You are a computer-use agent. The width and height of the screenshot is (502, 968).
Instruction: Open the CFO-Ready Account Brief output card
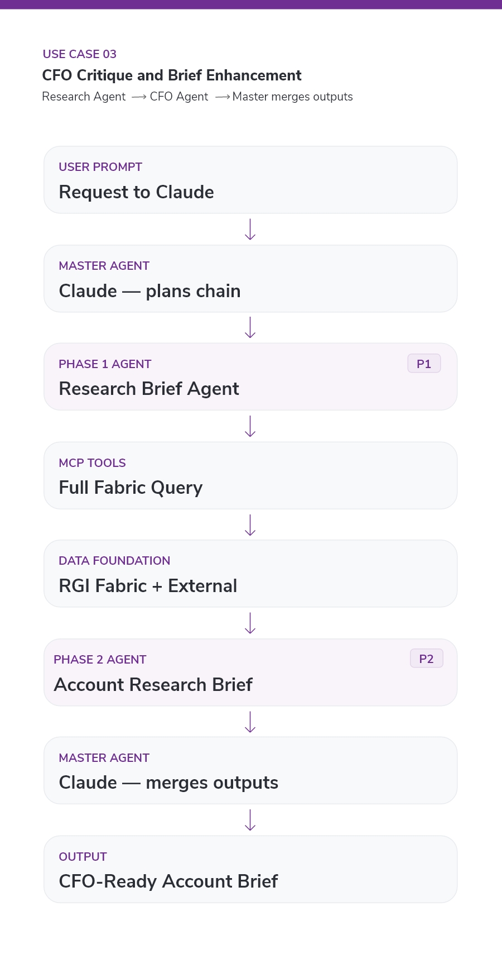pyautogui.click(x=250, y=869)
